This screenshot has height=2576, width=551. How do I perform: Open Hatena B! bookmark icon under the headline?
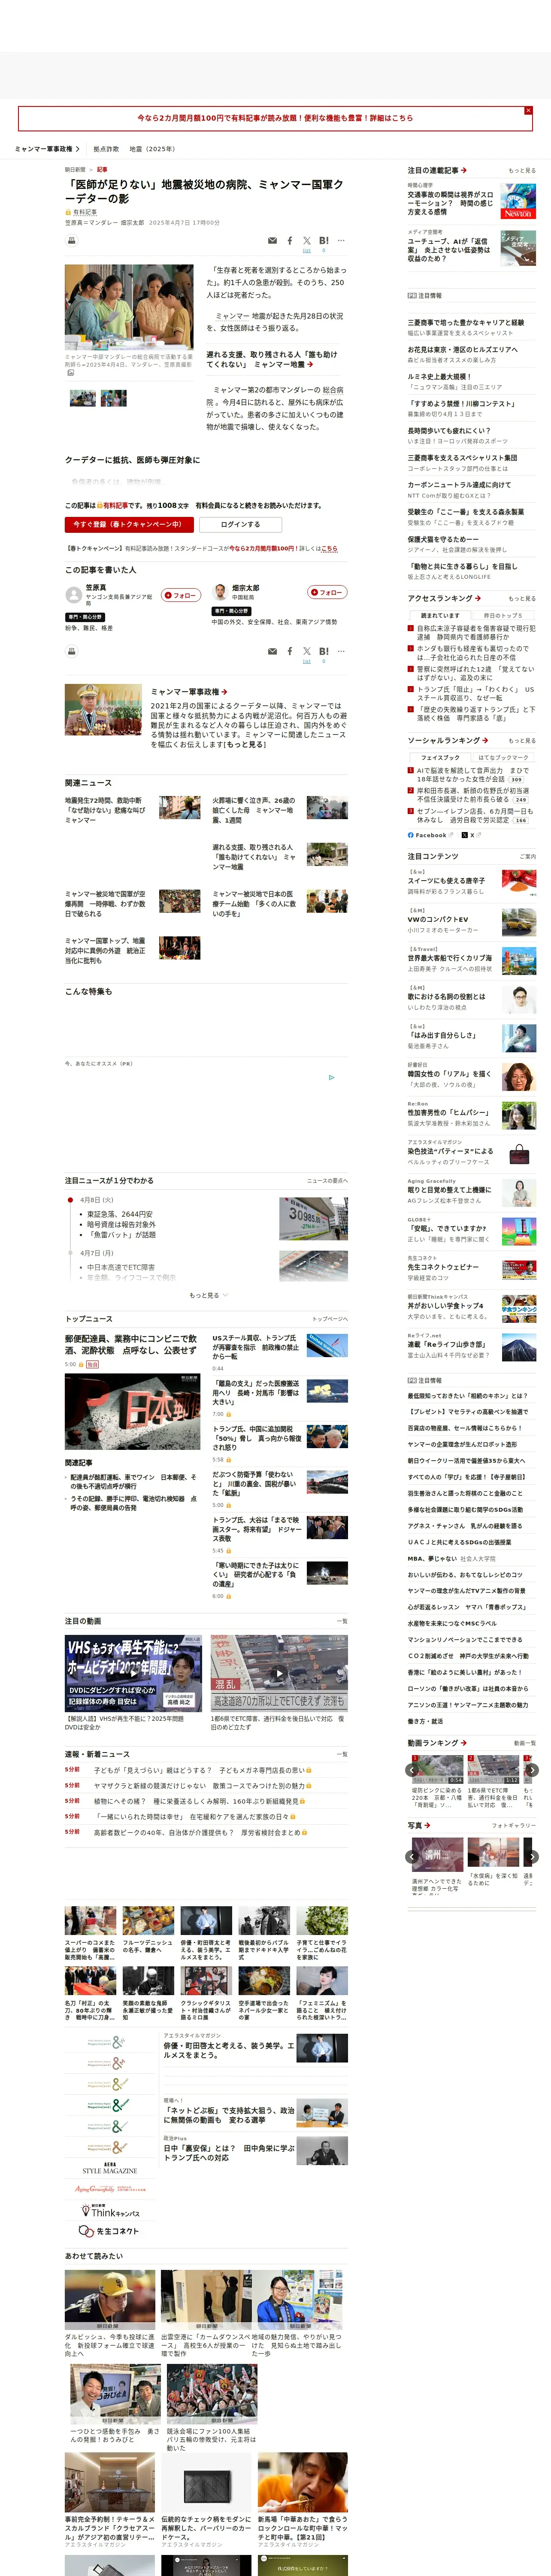323,241
